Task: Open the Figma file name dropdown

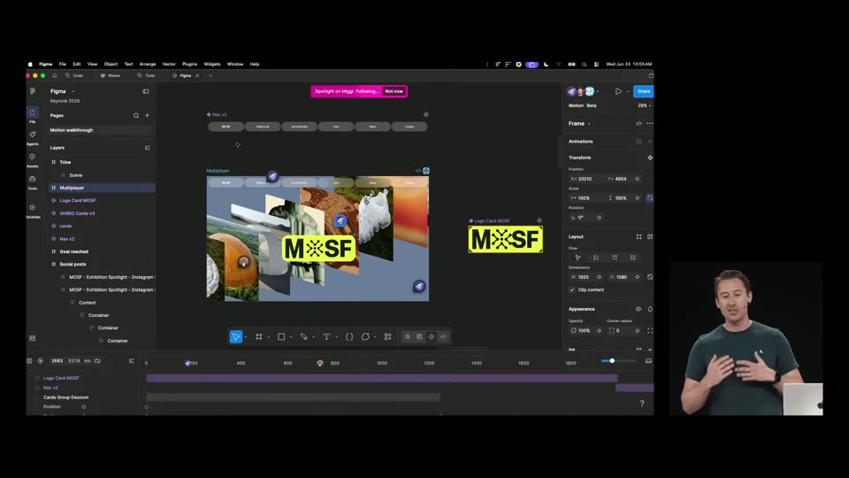Action: [x=73, y=91]
